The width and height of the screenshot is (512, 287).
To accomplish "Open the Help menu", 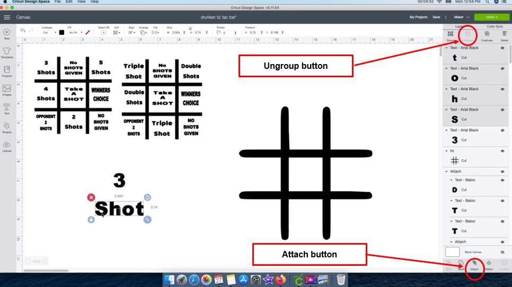I will [95, 2].
